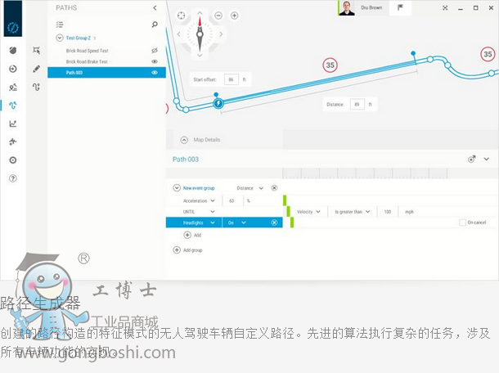Expand the Map Details section
499x373 pixels.
point(184,140)
